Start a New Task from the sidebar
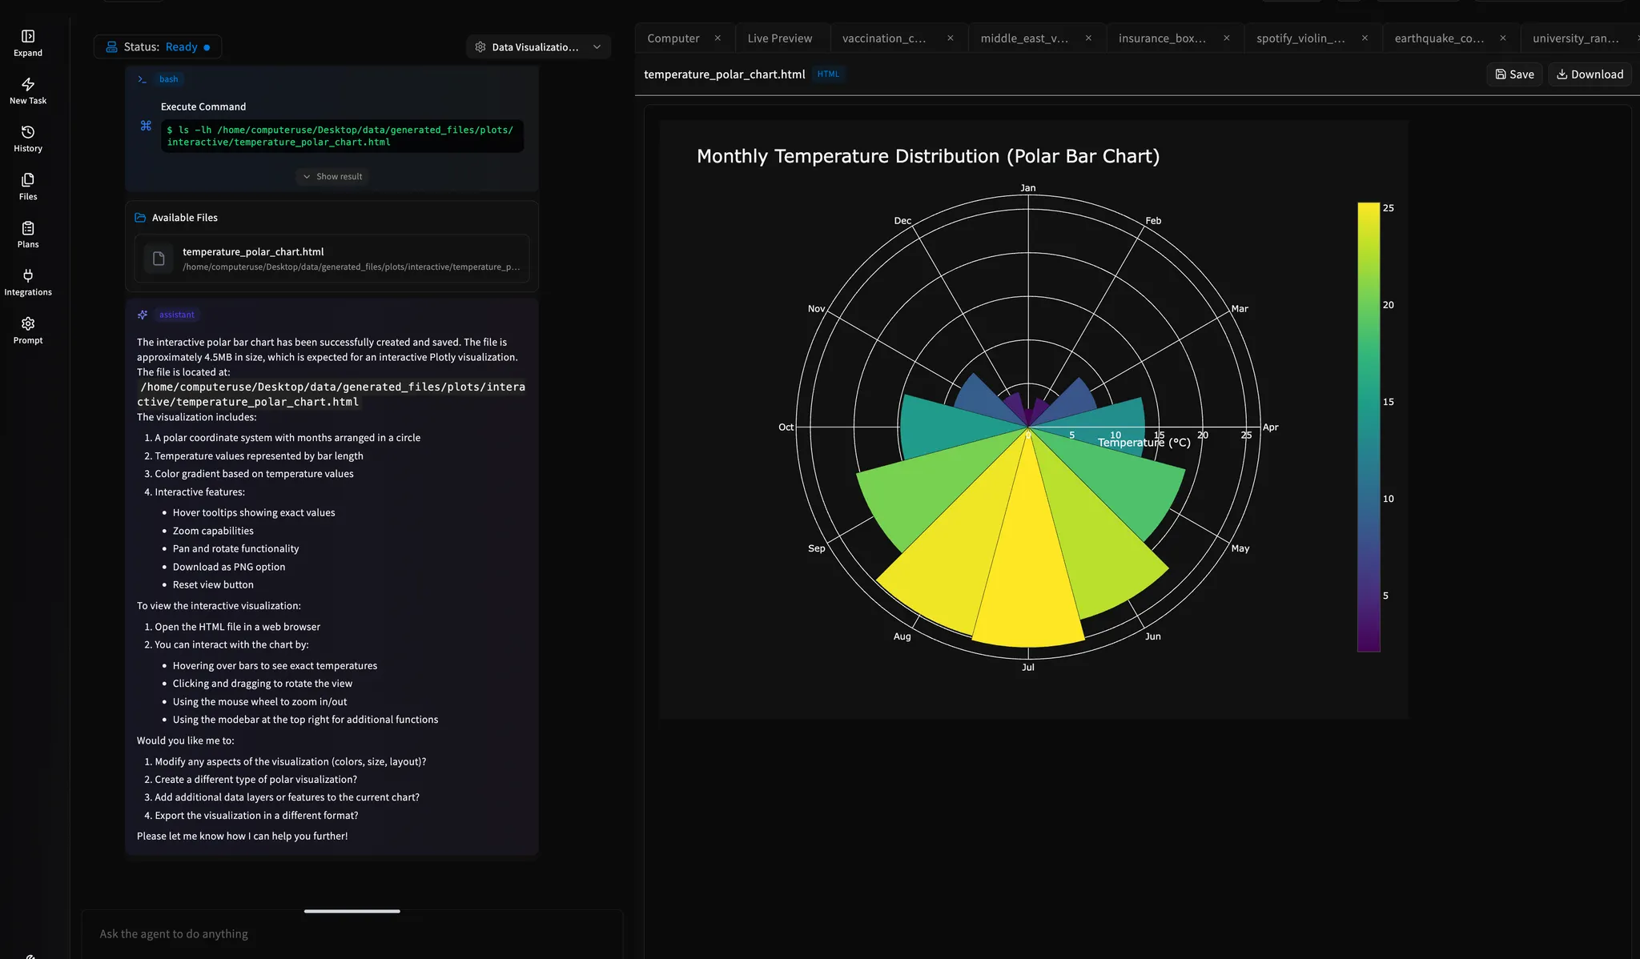The width and height of the screenshot is (1640, 959). click(x=28, y=90)
